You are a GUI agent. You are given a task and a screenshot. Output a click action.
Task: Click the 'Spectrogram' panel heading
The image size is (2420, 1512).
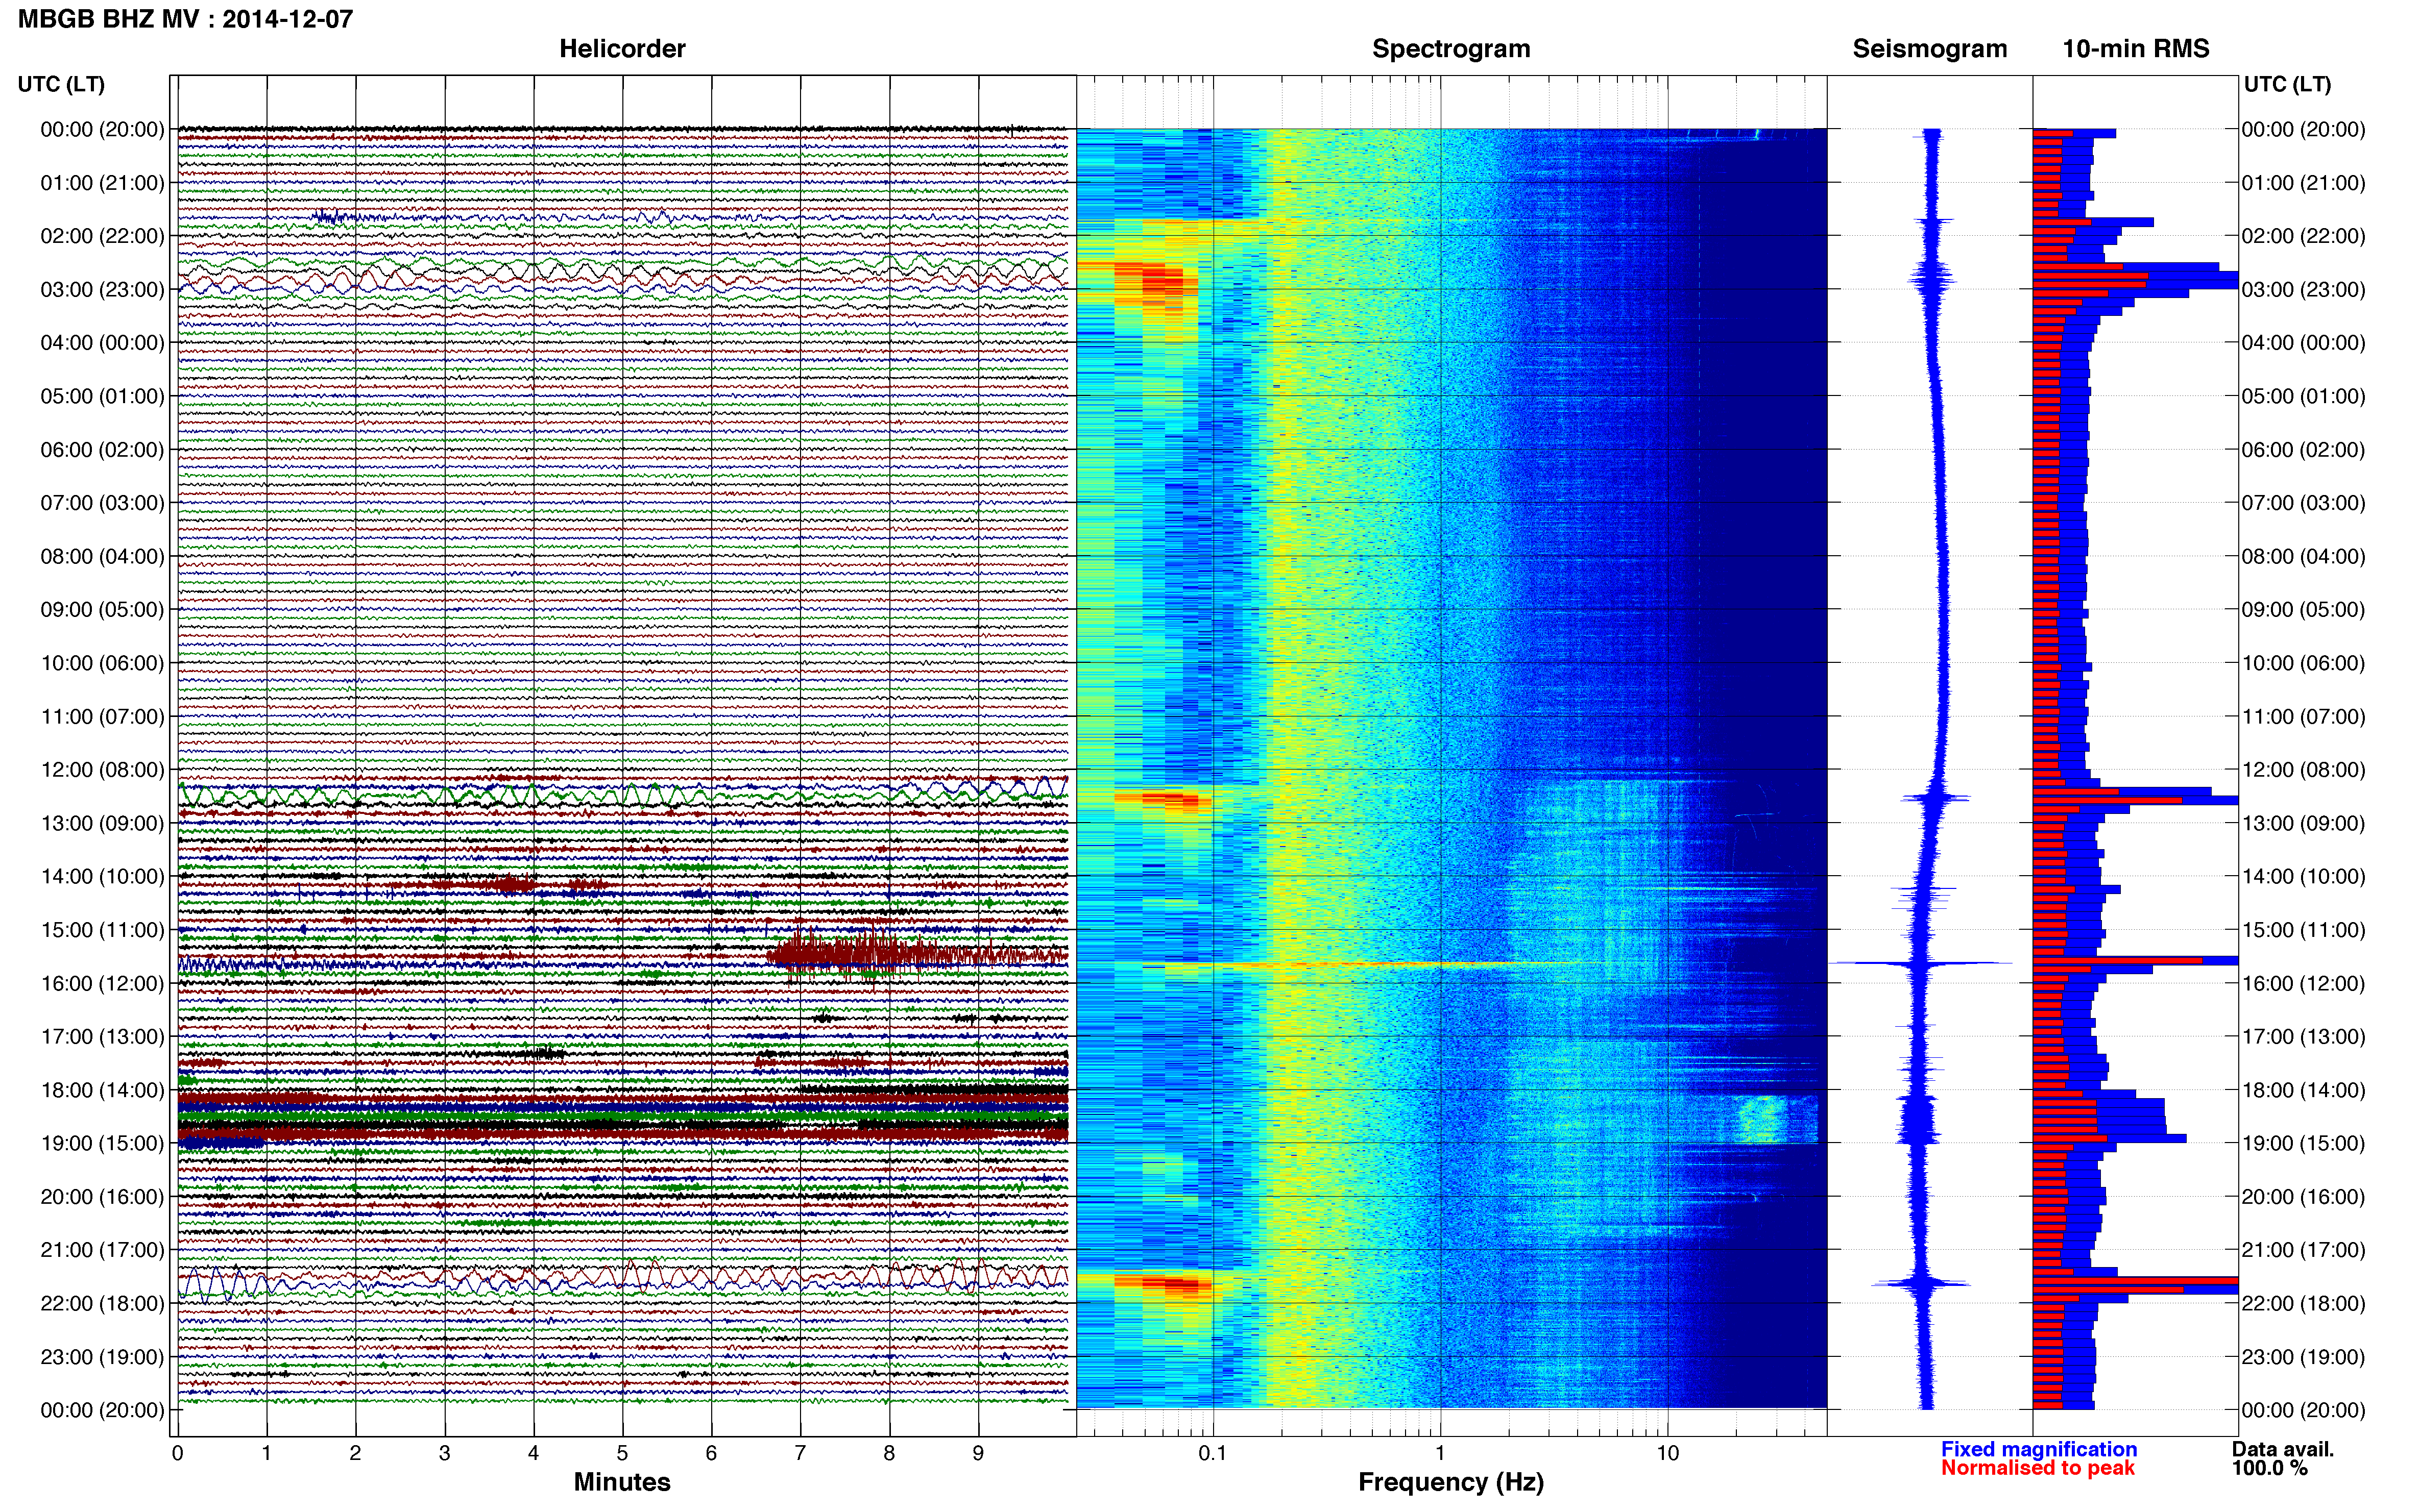tap(1450, 49)
